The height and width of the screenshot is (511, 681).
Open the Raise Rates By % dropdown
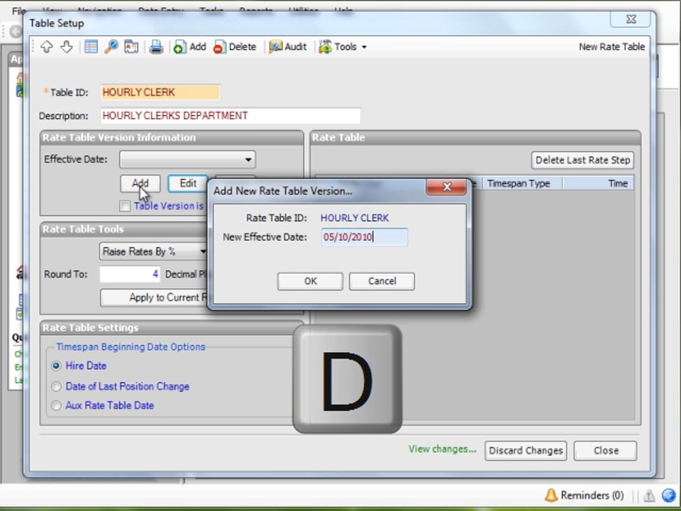coord(154,251)
